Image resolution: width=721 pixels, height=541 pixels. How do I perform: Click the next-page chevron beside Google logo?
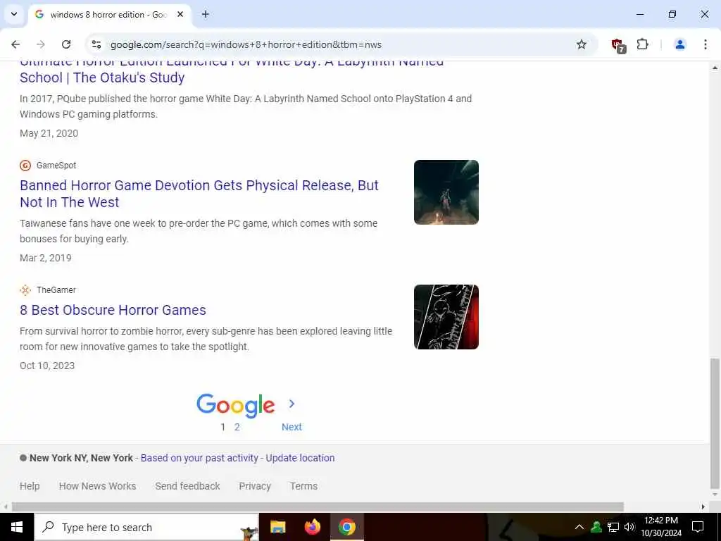[x=291, y=404]
